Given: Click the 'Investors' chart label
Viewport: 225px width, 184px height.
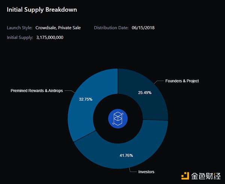Looking at the screenshot, I should [146, 172].
